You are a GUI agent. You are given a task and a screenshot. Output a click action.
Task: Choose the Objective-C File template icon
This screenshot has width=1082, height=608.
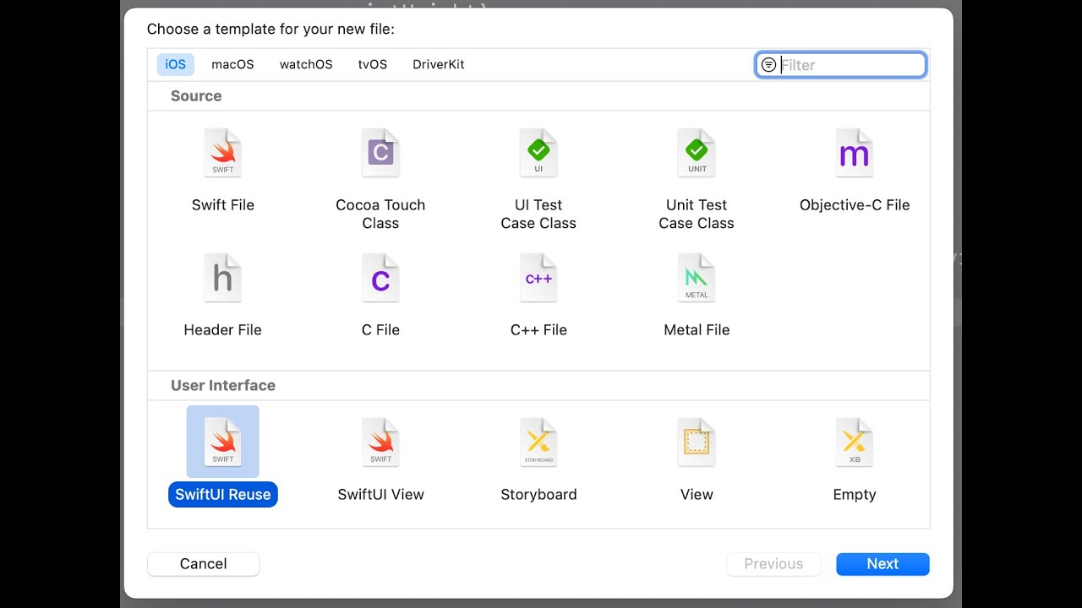(854, 153)
